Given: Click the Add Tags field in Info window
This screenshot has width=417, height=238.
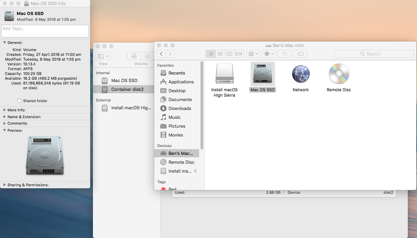Looking at the screenshot, I should tap(45, 31).
